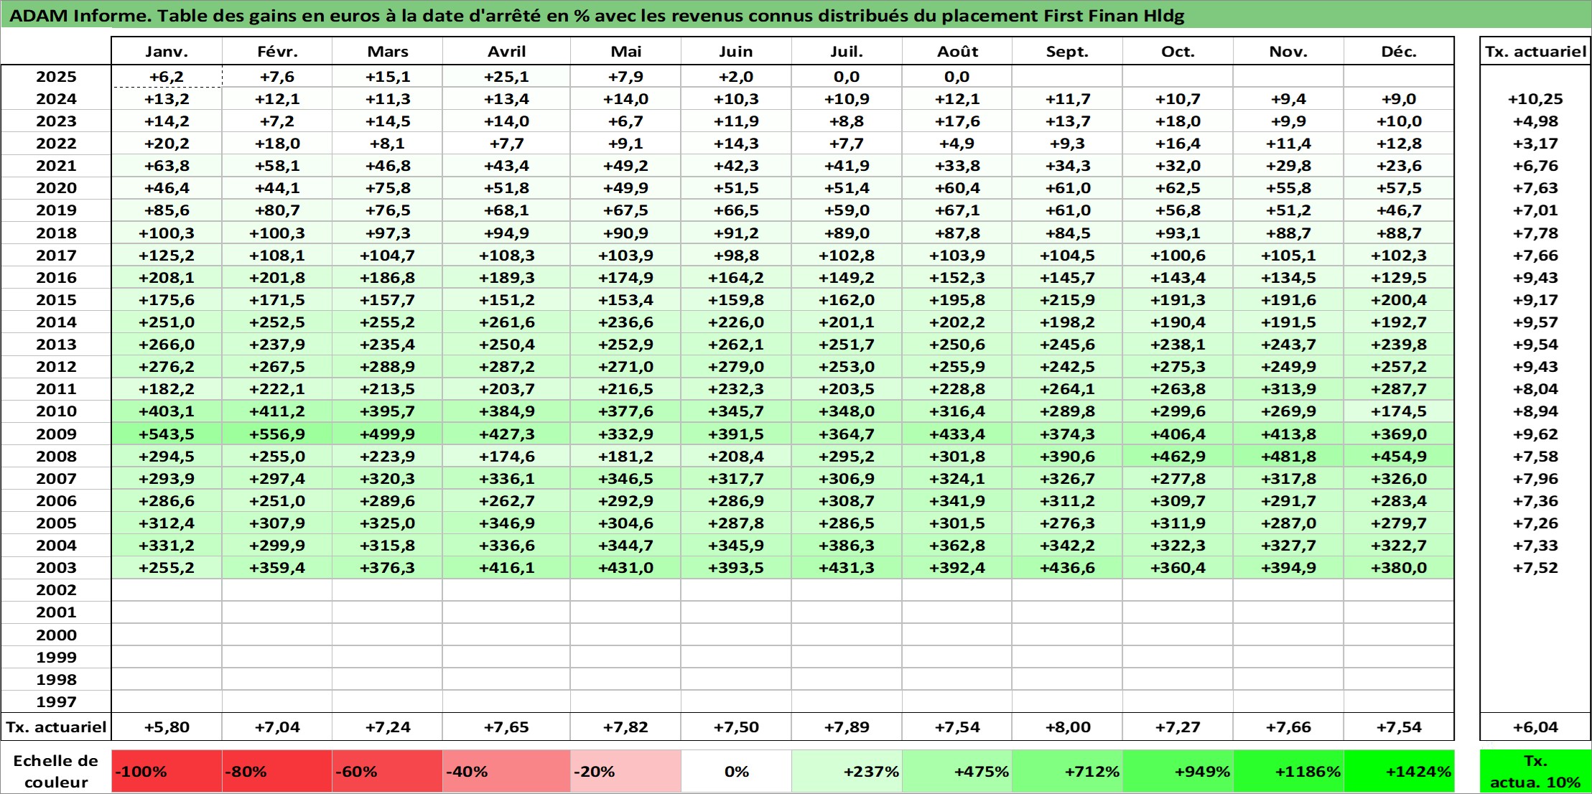This screenshot has height=794, width=1592.
Task: Click the -100% red color scale swatch
Action: [167, 772]
